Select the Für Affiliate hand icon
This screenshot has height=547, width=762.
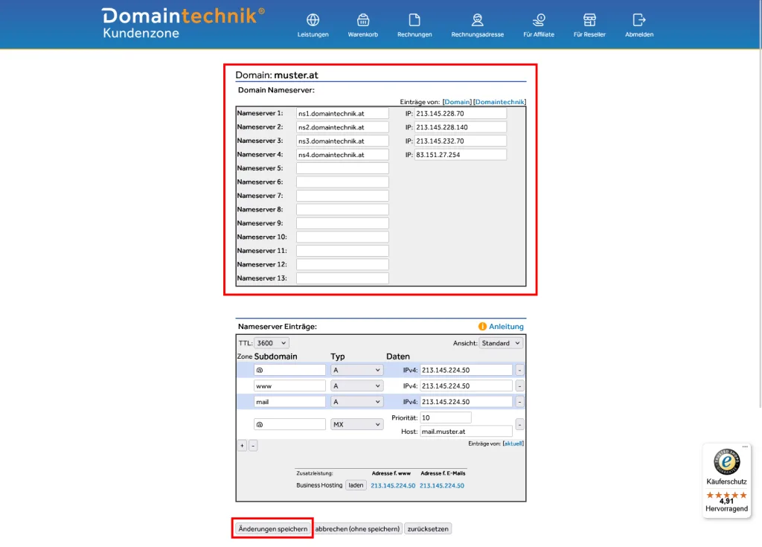click(x=538, y=21)
